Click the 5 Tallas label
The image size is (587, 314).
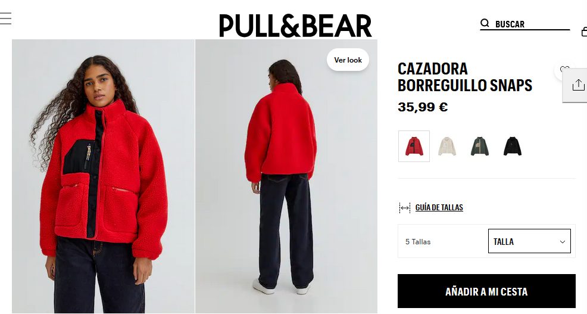click(x=418, y=242)
